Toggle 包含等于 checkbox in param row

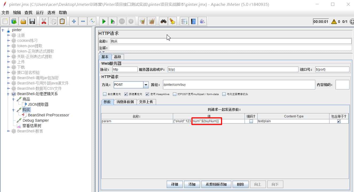pos(339,121)
